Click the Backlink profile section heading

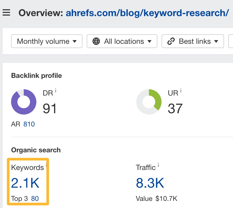pos(36,75)
